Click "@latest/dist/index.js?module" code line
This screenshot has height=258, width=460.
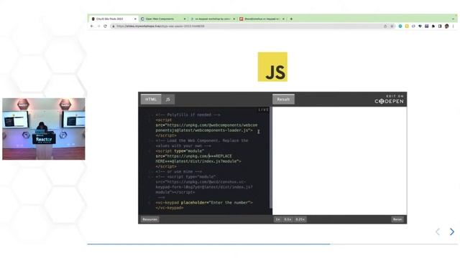point(198,161)
